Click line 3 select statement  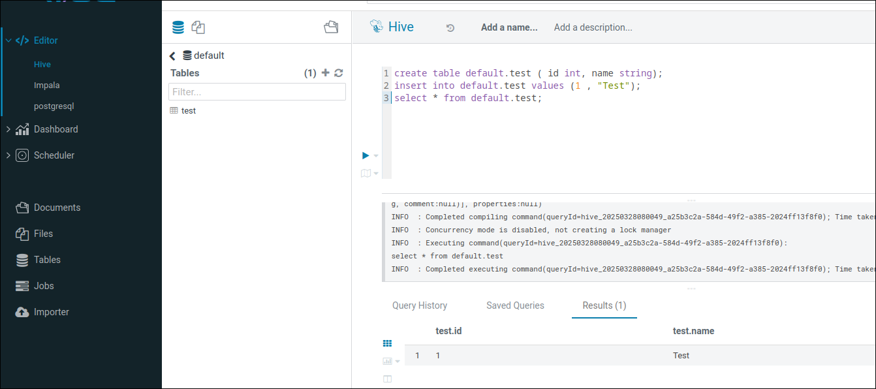[468, 98]
